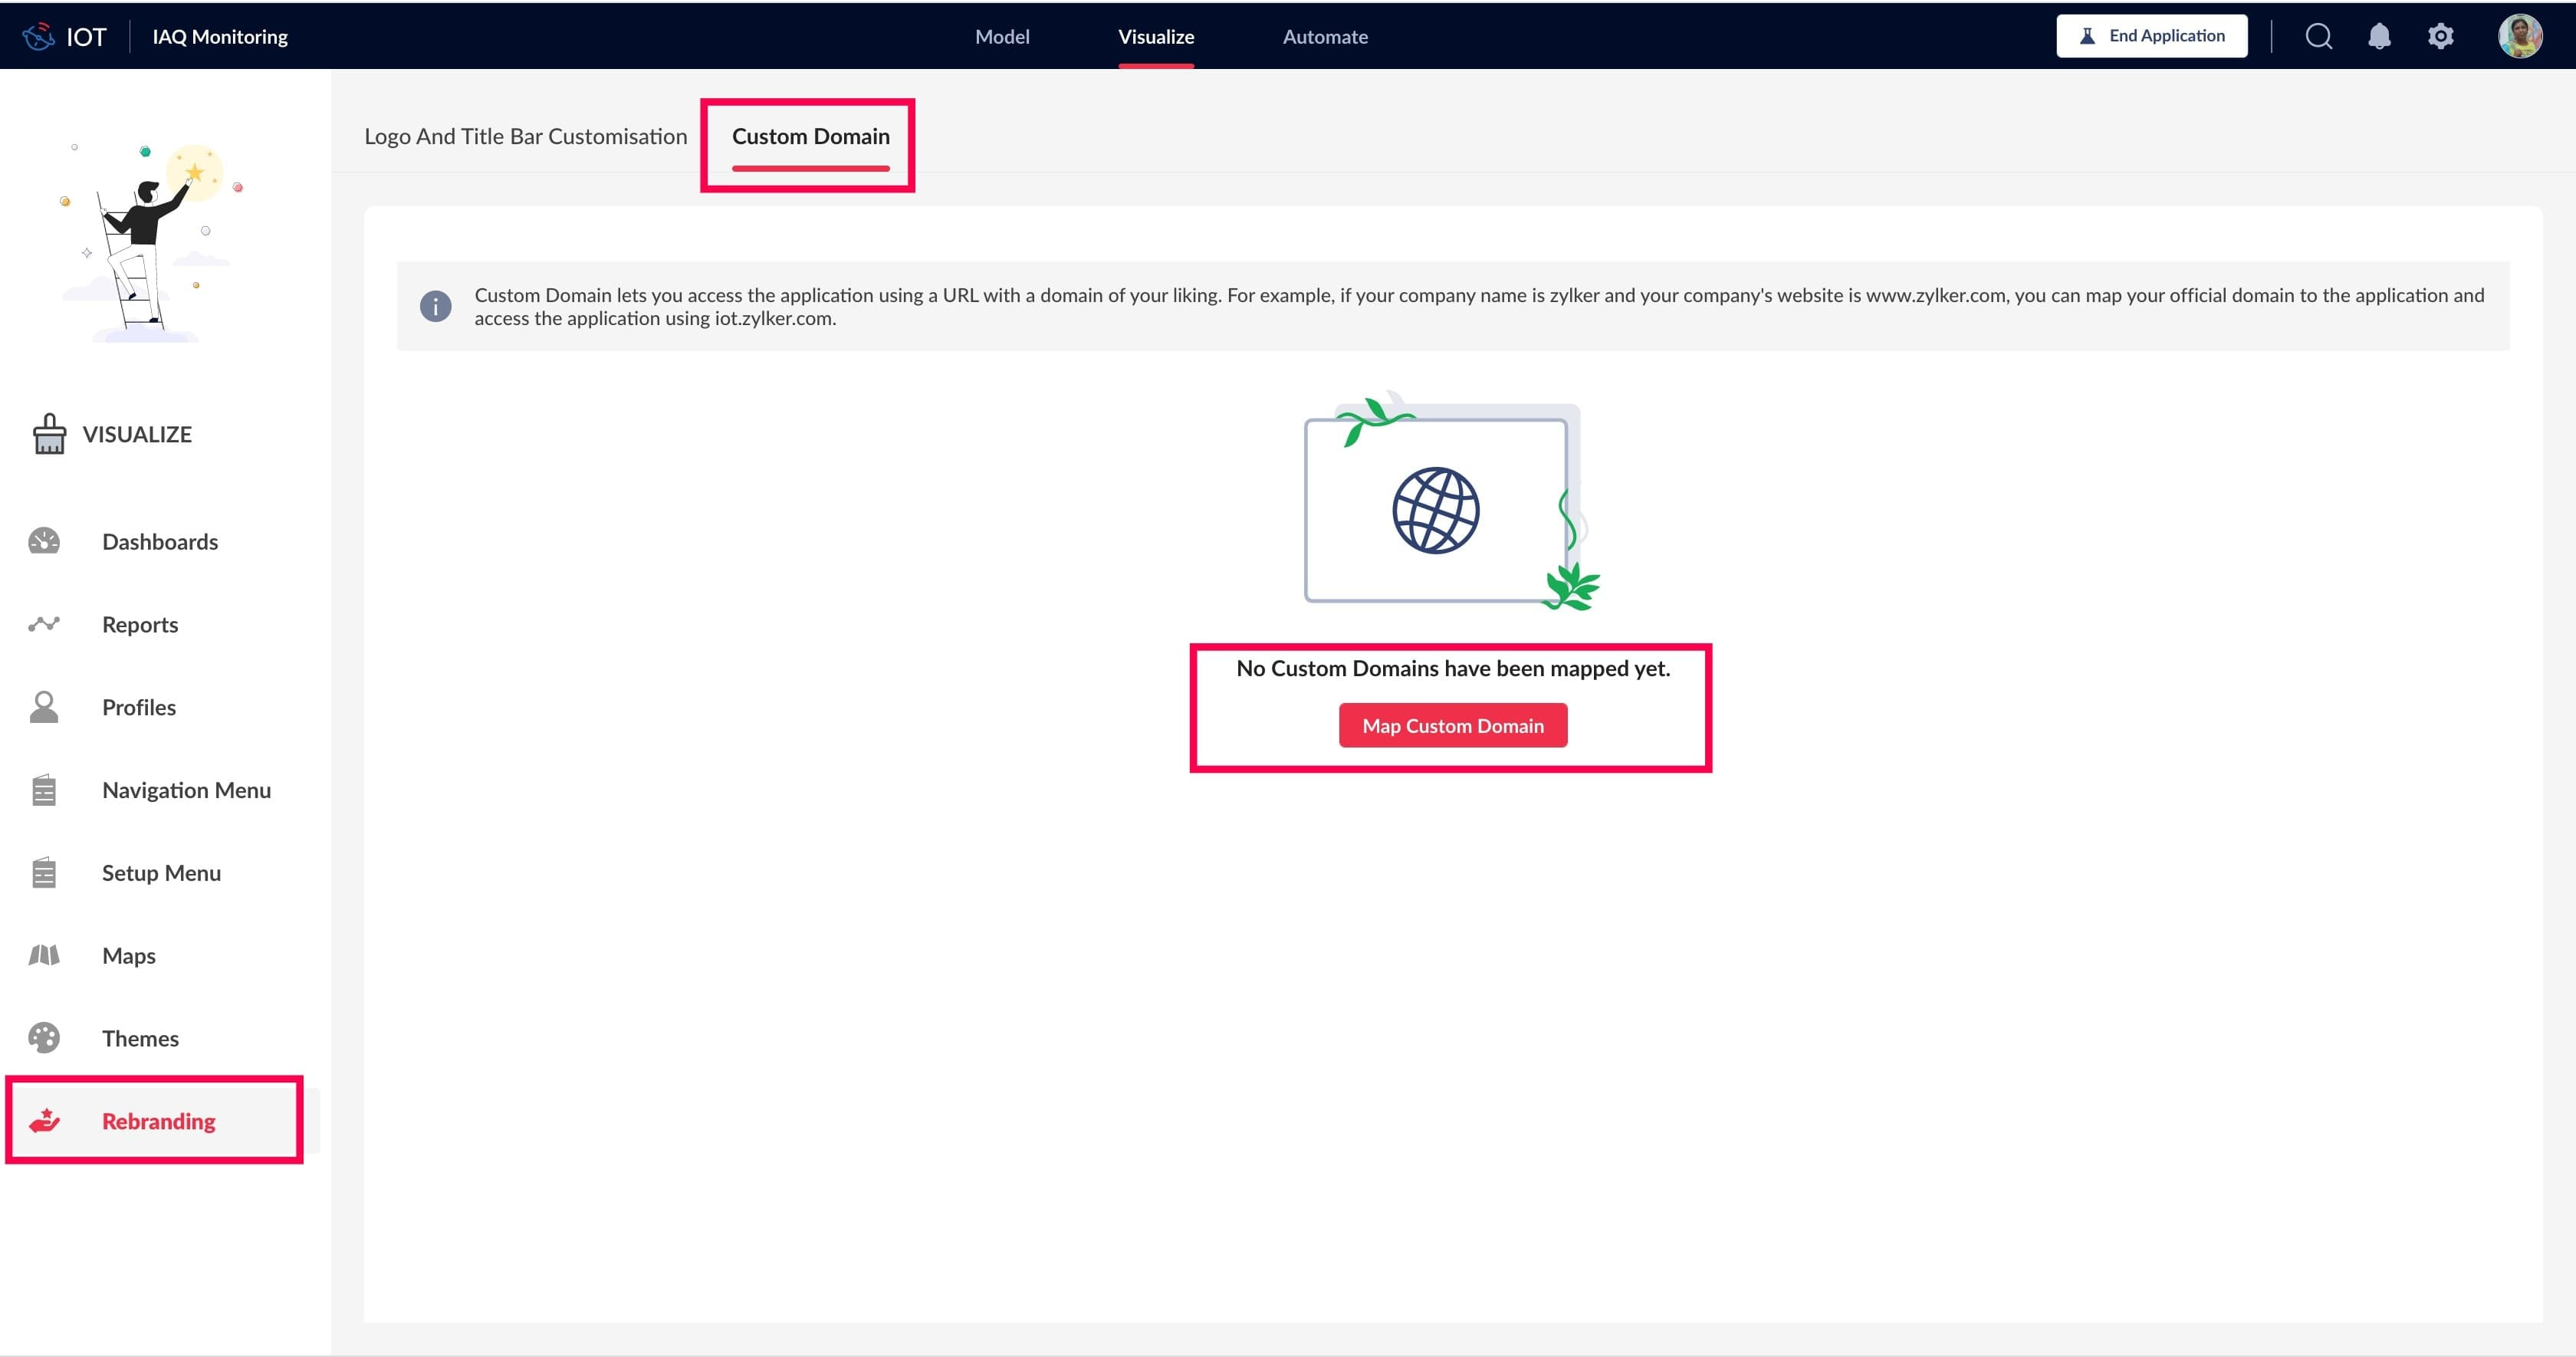The height and width of the screenshot is (1357, 2576).
Task: Click the globe illustration thumbnail
Action: pyautogui.click(x=1436, y=510)
